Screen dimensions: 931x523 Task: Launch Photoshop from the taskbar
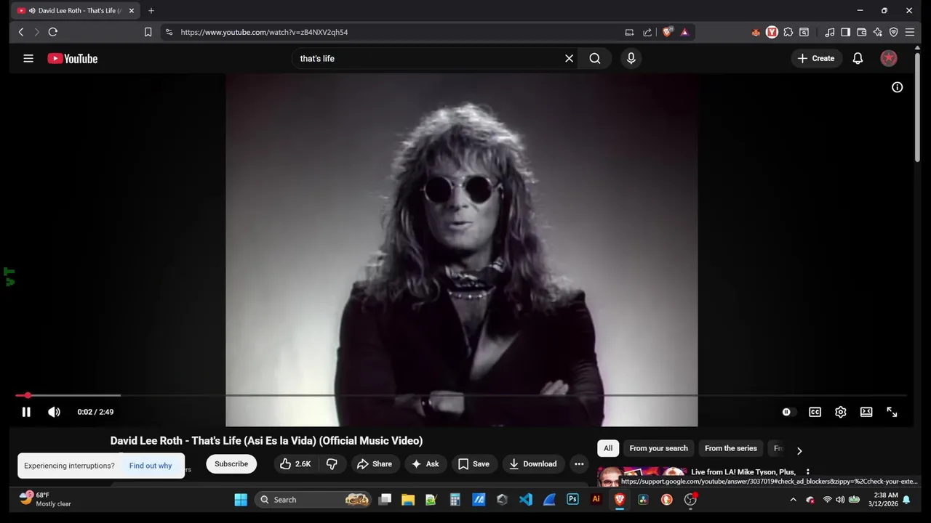click(x=572, y=500)
